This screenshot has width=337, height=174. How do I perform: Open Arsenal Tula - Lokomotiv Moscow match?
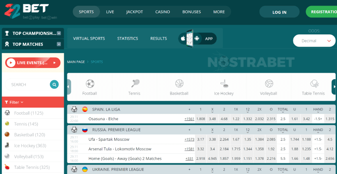120,149
